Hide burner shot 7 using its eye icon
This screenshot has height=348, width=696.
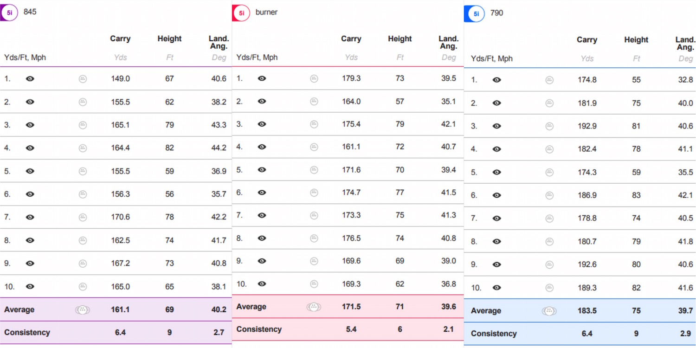(x=262, y=215)
